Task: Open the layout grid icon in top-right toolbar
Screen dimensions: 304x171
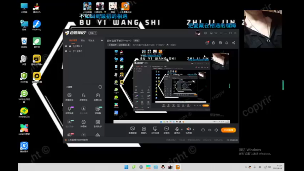Action: (220, 43)
